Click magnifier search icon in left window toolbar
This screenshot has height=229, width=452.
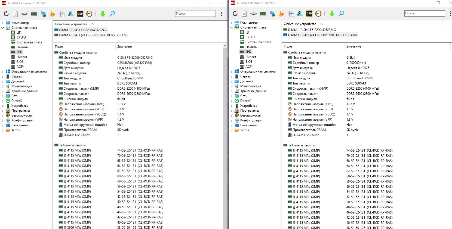(x=112, y=14)
